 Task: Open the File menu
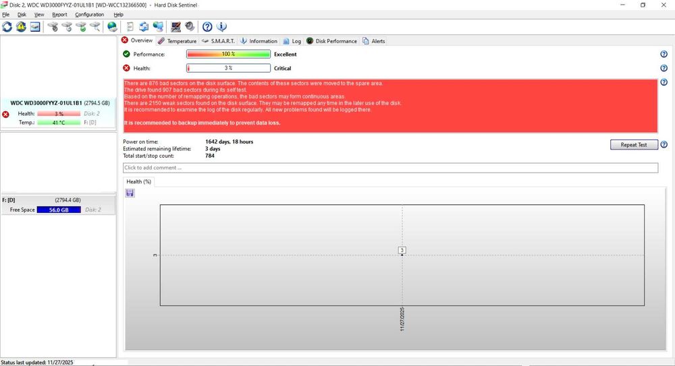click(5, 15)
